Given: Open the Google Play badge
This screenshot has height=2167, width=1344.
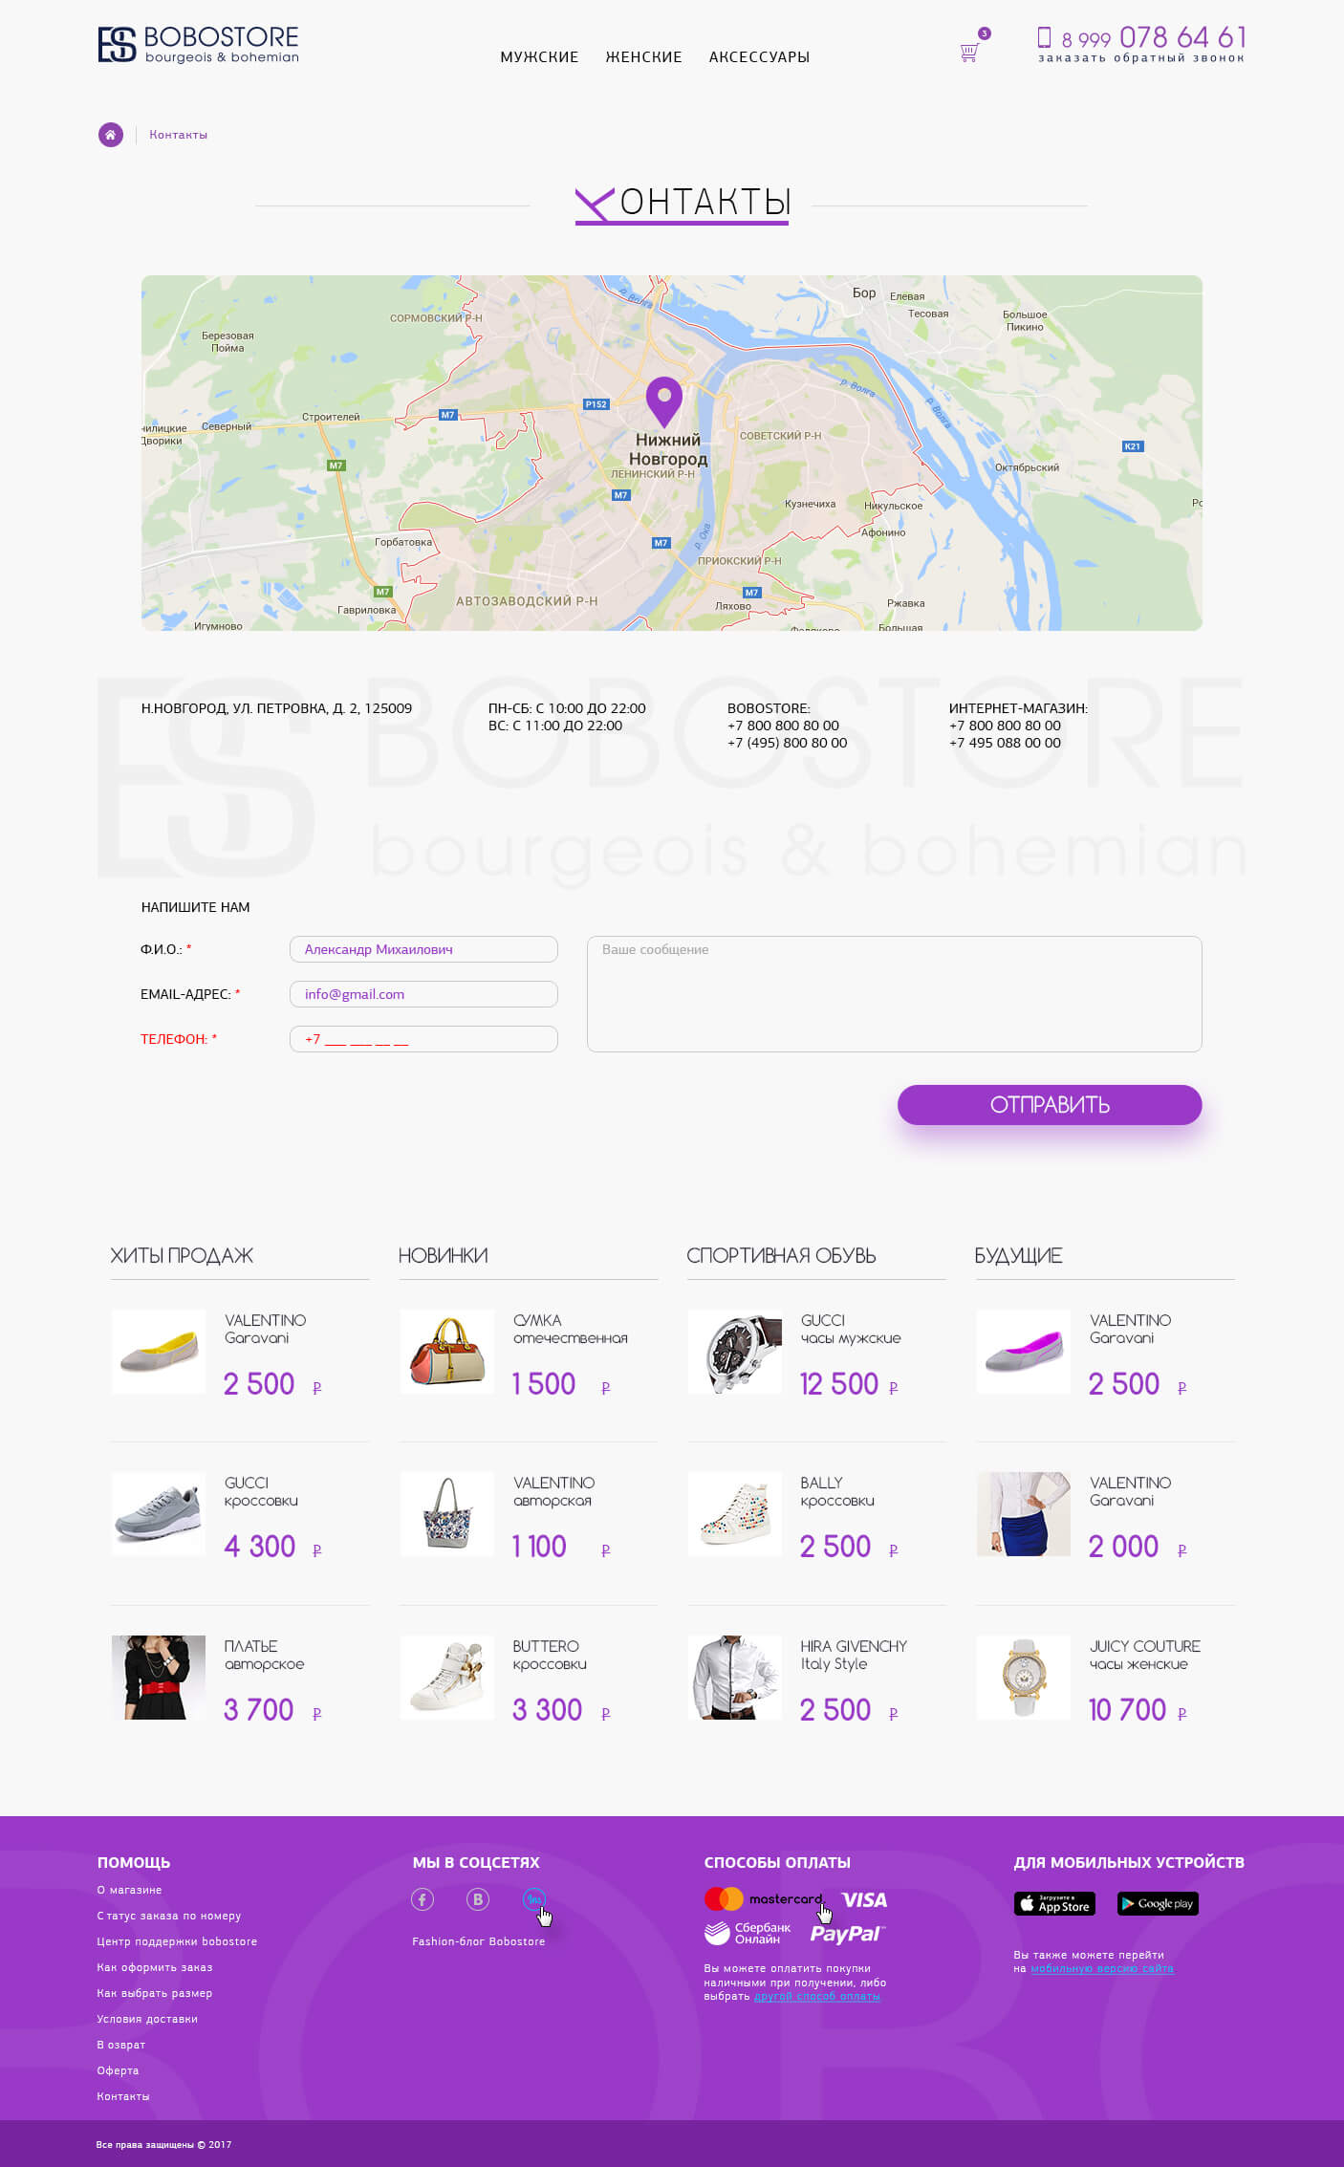Looking at the screenshot, I should coord(1158,1903).
